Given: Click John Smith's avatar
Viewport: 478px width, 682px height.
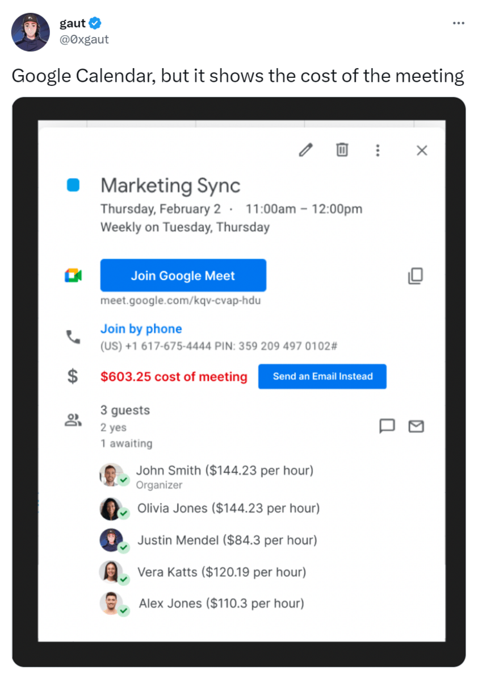Looking at the screenshot, I should [x=111, y=475].
